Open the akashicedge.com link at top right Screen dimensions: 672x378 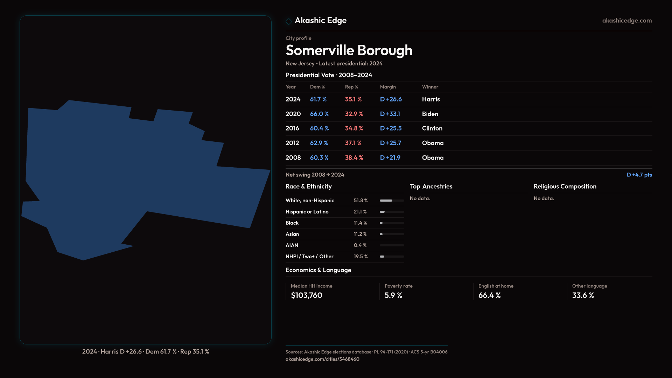coord(626,21)
